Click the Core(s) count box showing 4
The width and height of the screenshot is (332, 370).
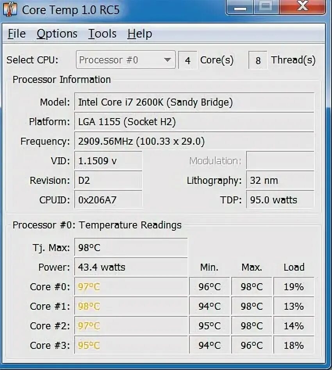coord(187,60)
